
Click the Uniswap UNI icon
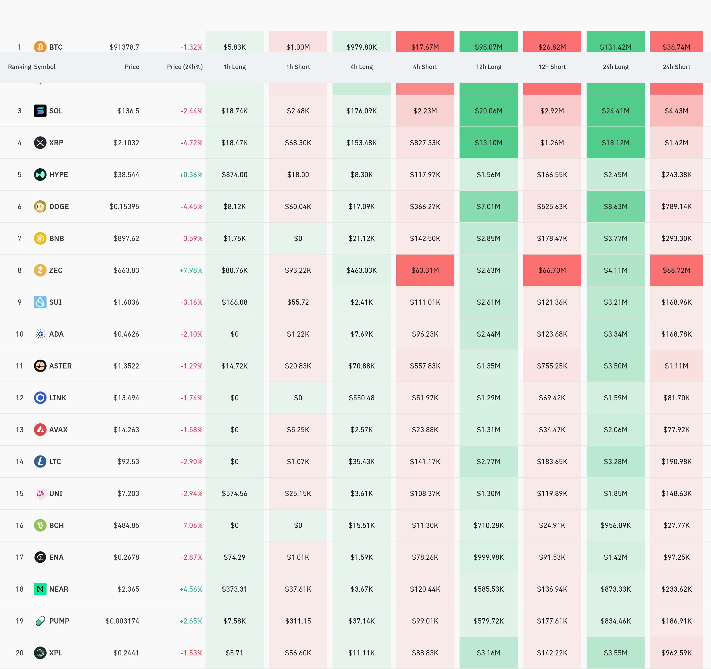tap(40, 493)
